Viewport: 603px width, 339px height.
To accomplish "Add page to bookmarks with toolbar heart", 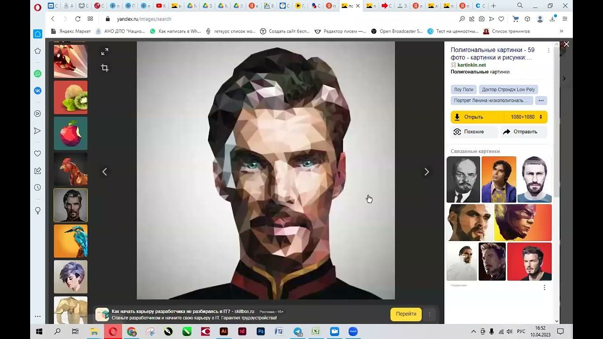I will (501, 19).
